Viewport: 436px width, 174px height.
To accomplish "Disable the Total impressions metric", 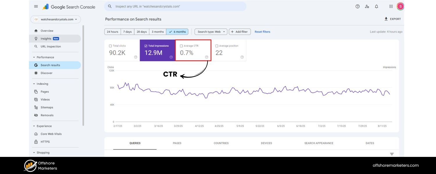I will (145, 46).
